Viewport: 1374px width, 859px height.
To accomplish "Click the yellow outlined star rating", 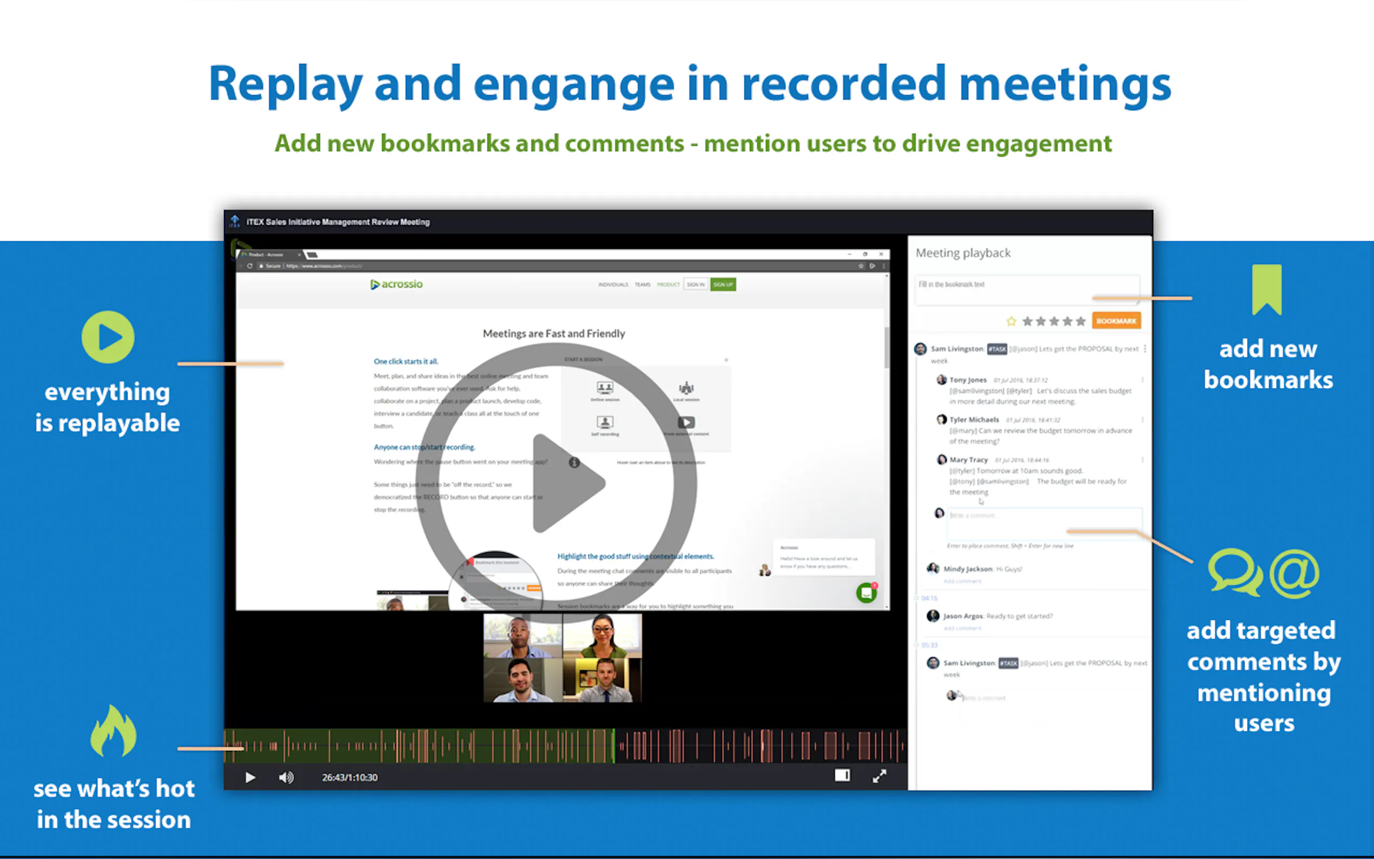I will click(x=1011, y=321).
